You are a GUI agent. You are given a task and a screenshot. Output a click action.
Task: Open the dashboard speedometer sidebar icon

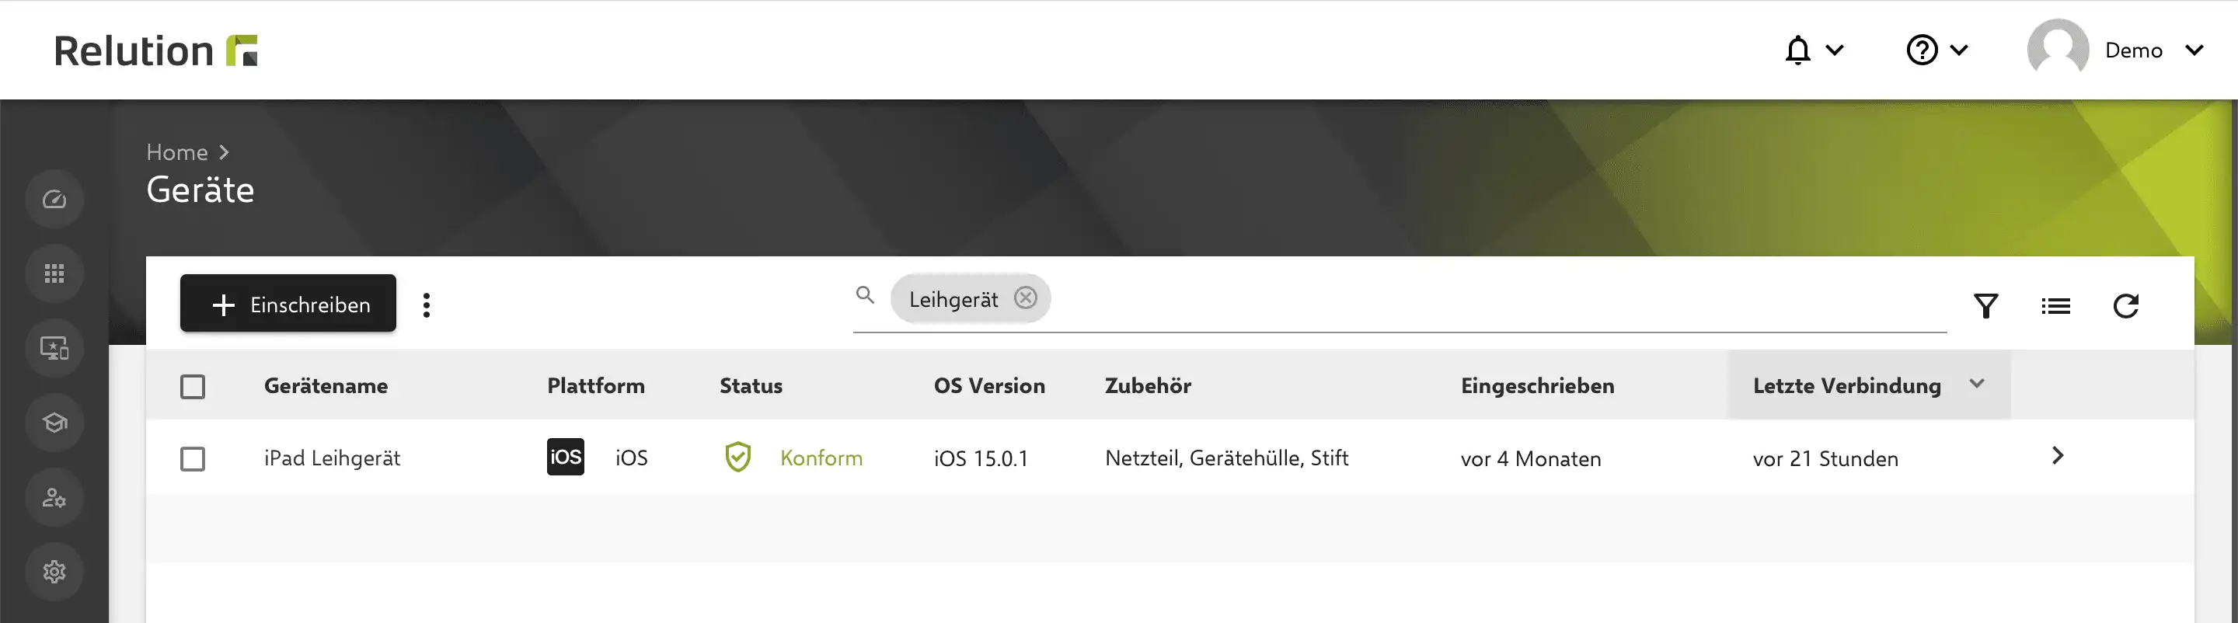[54, 200]
